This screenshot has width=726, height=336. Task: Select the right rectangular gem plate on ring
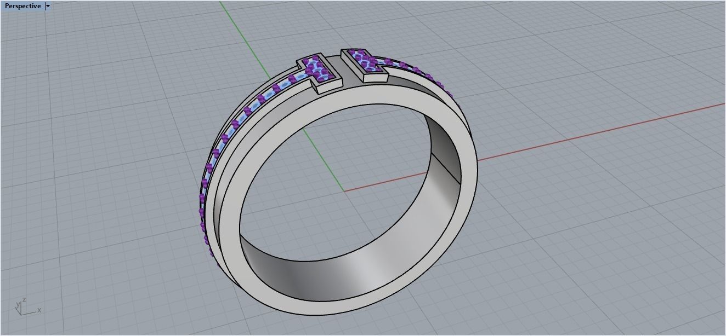coord(365,65)
